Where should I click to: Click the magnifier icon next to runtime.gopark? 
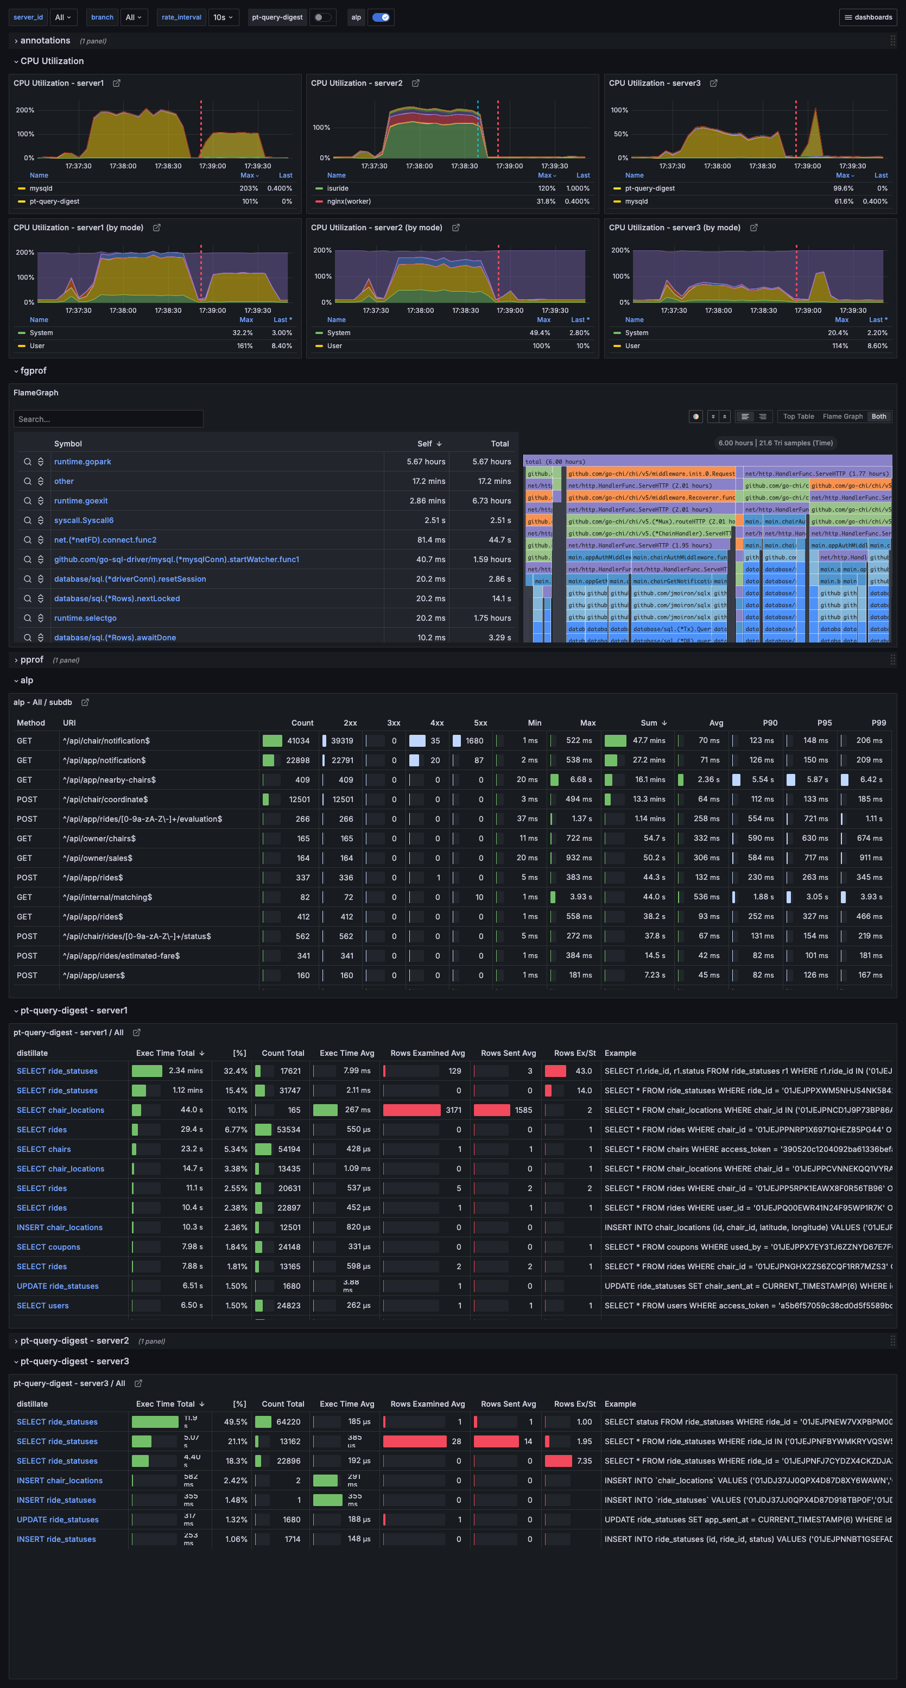tap(28, 461)
